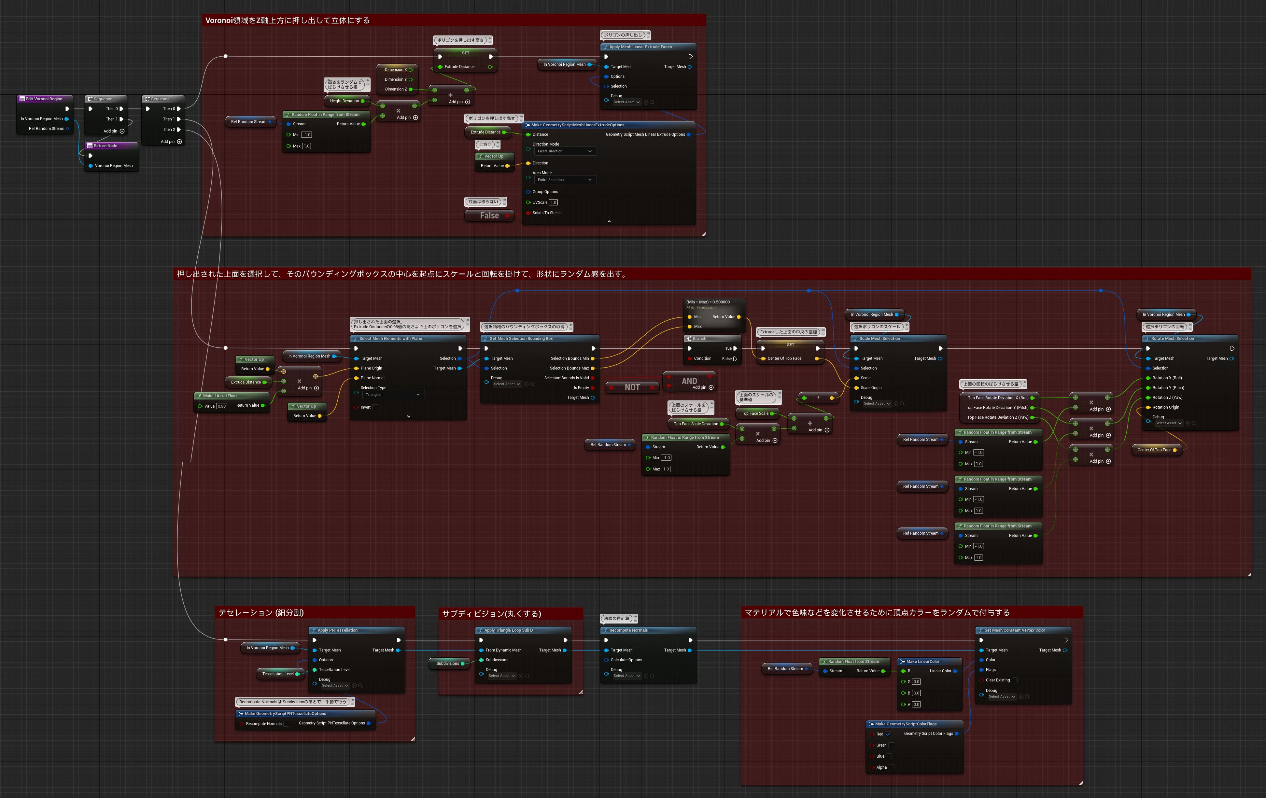Click the Then 2 output pin on second Sequence

[179, 129]
